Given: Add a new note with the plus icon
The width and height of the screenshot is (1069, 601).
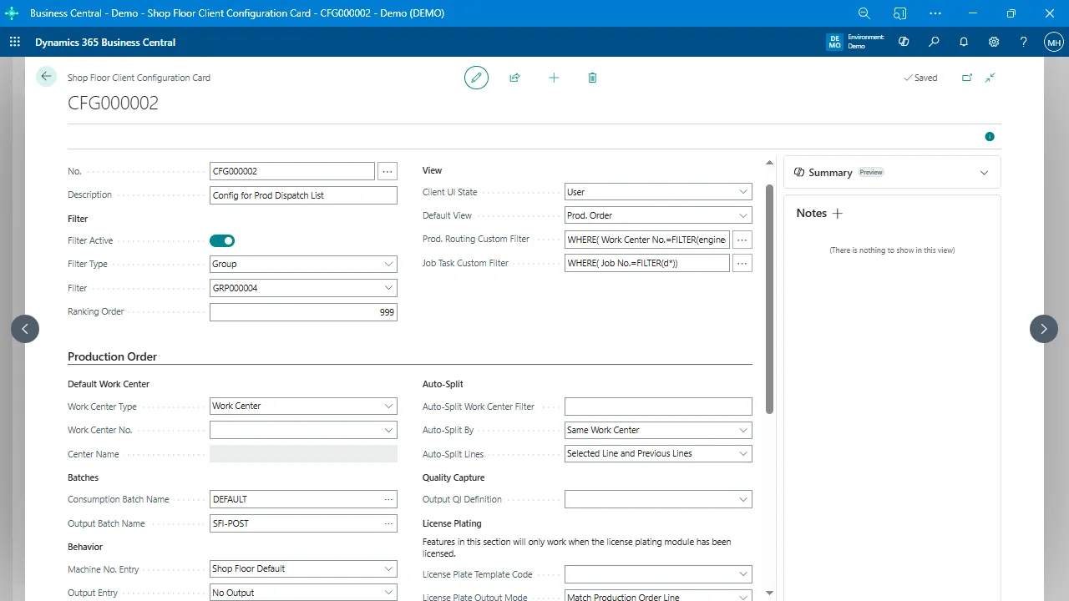Looking at the screenshot, I should [x=838, y=214].
